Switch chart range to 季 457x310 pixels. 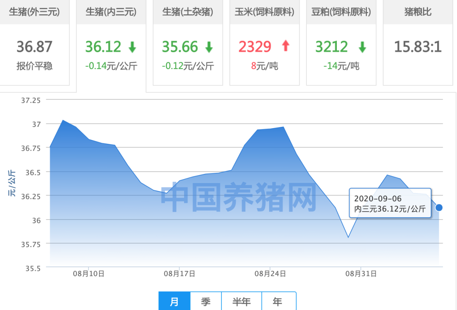coord(206,302)
